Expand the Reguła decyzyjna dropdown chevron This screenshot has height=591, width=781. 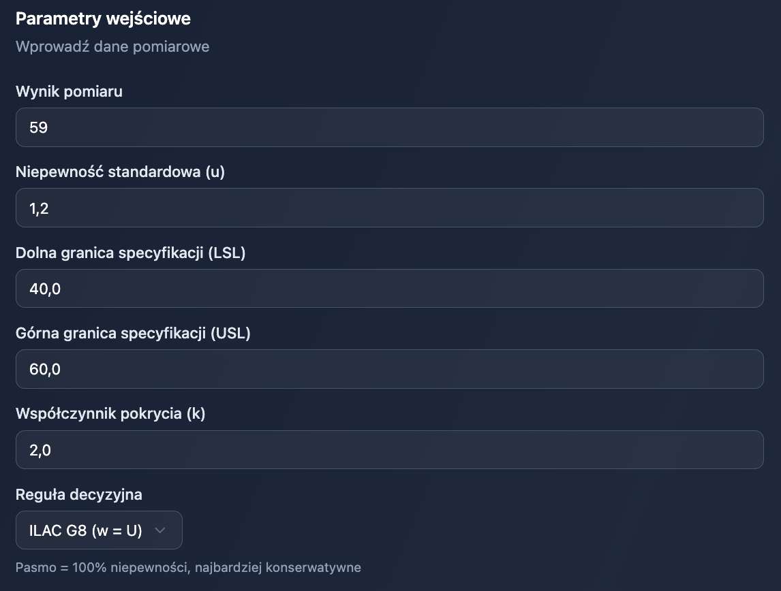[x=160, y=530]
